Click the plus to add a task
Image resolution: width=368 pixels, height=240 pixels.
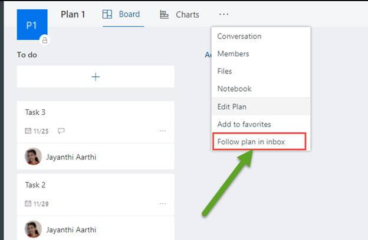point(96,77)
